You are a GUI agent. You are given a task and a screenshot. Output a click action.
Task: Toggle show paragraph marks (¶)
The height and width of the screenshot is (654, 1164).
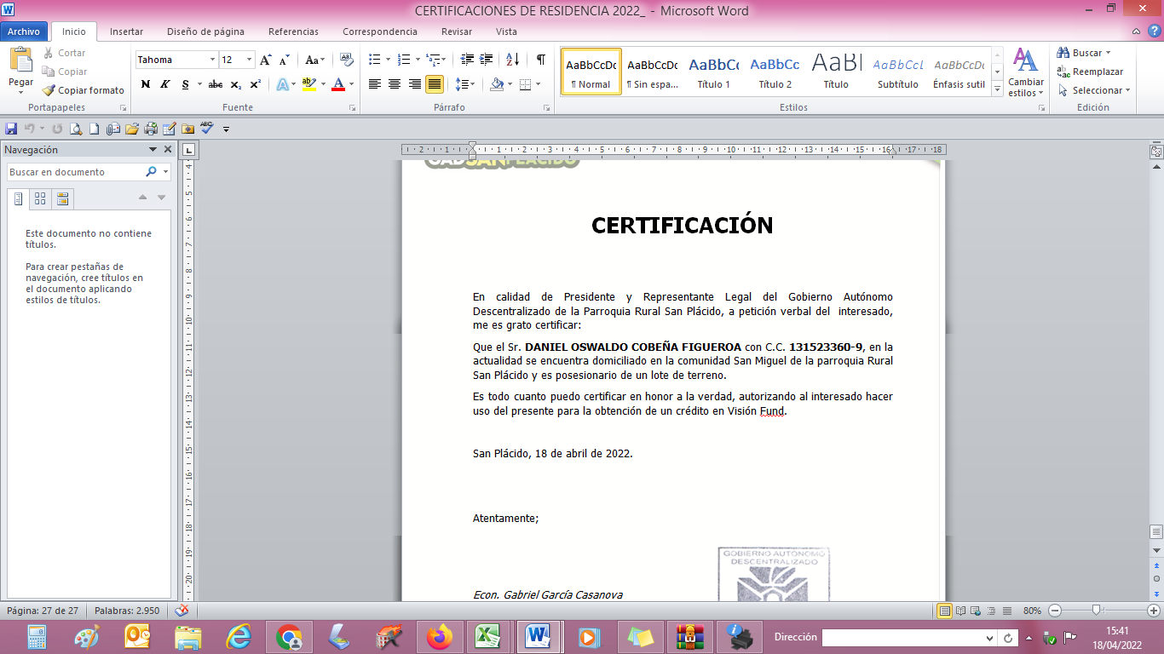(x=540, y=60)
